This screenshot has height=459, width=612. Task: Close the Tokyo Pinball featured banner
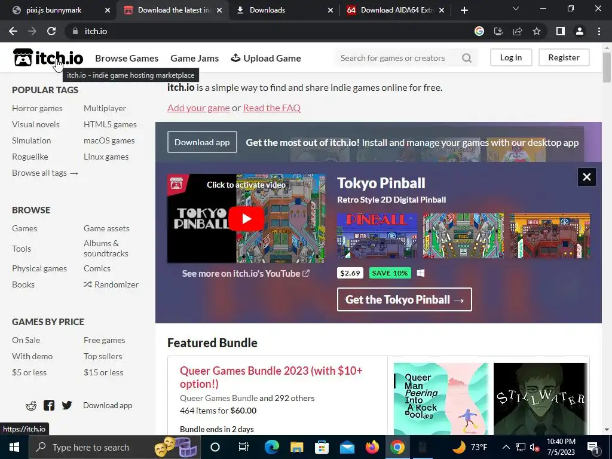click(x=586, y=177)
